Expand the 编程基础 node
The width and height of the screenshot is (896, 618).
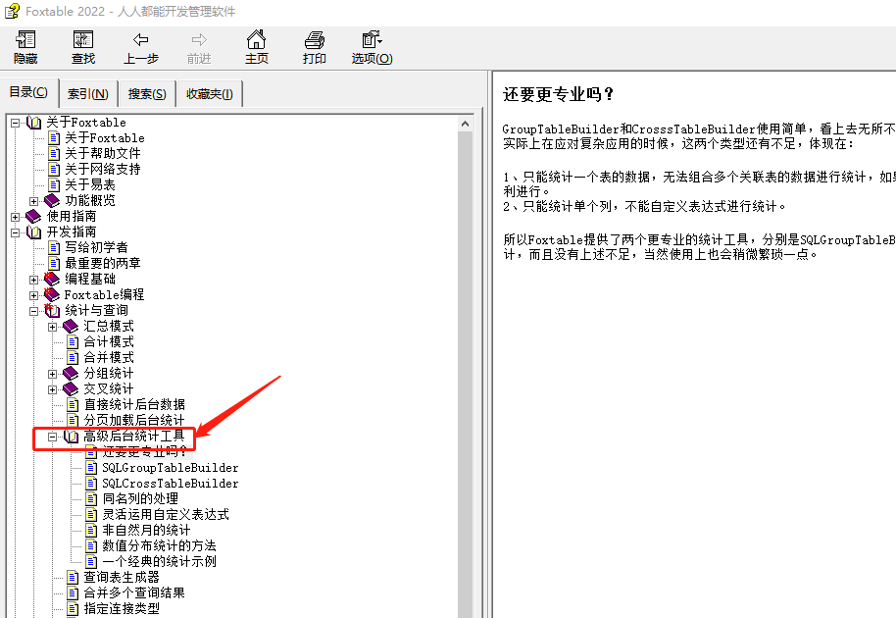[33, 280]
